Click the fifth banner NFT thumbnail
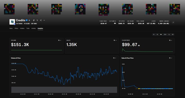Image resolution: width=185 pixels, height=98 pixels. point(104,10)
